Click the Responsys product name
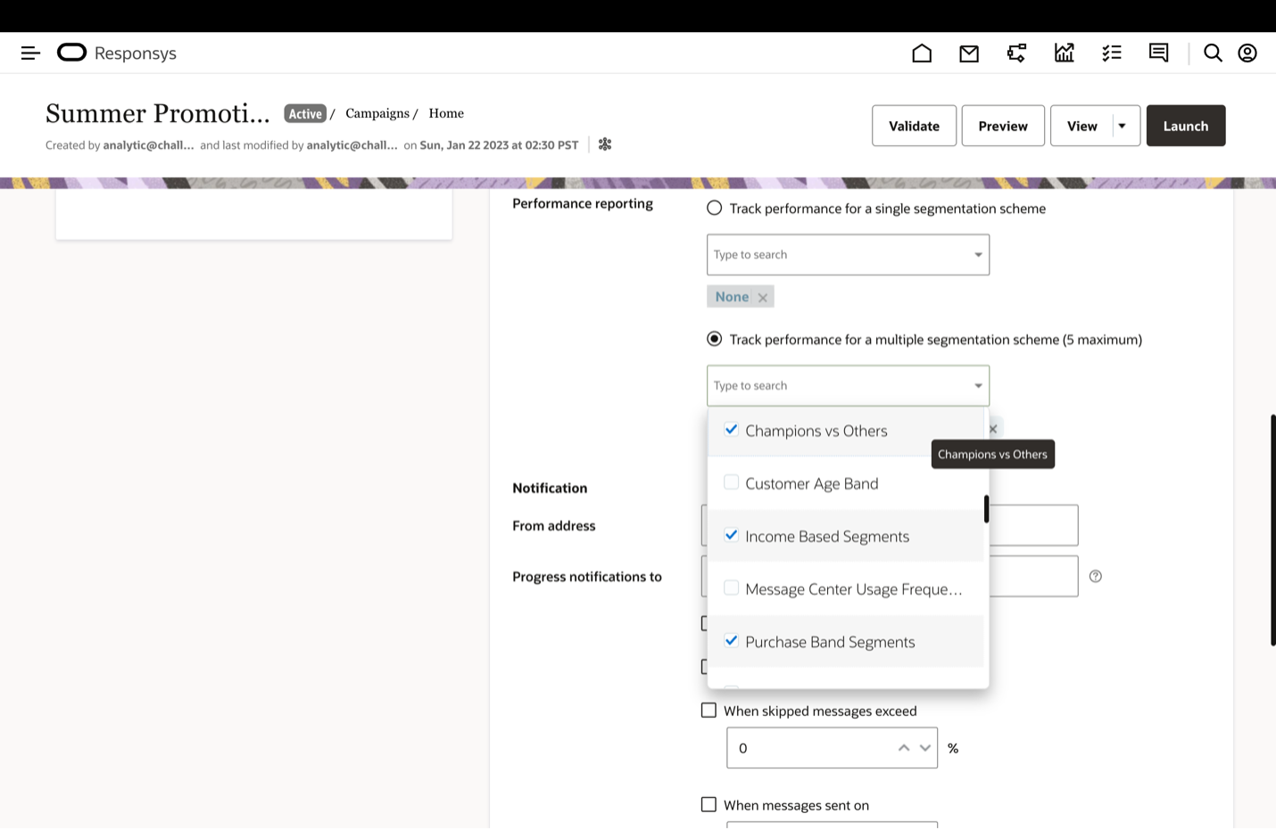The height and width of the screenshot is (830, 1276). pos(136,53)
